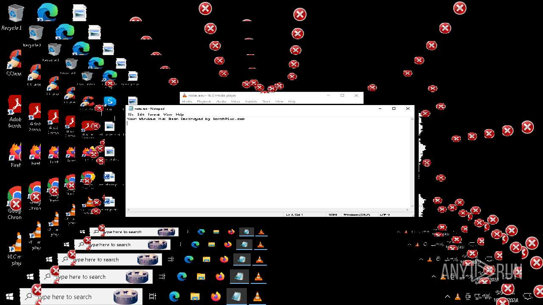Click 'Windows (CRLF)' in Notepad status bar
This screenshot has width=543, height=305.
point(357,215)
